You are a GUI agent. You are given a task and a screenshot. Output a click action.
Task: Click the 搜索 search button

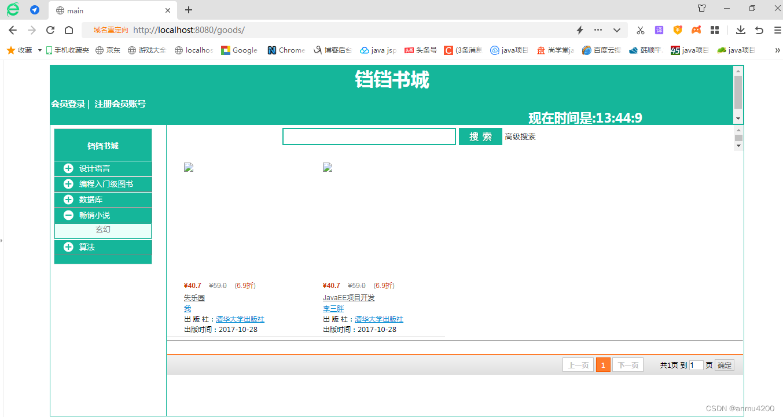pos(480,136)
